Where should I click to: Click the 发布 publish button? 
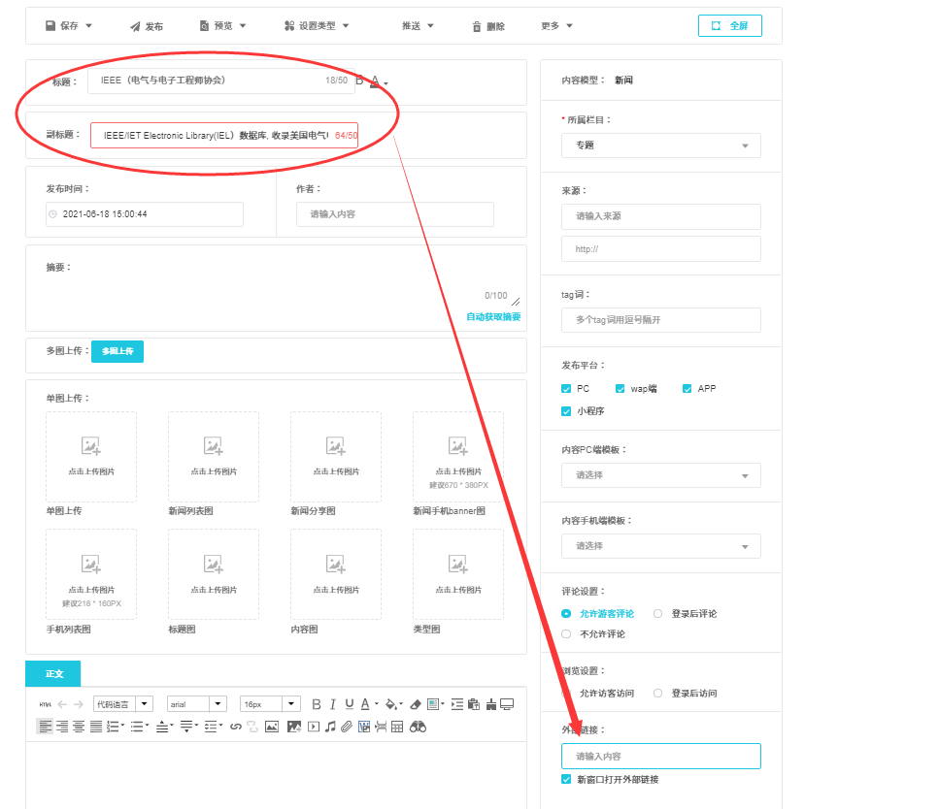147,26
